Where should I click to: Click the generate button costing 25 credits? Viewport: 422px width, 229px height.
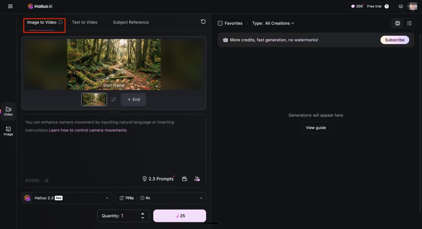[x=180, y=216]
